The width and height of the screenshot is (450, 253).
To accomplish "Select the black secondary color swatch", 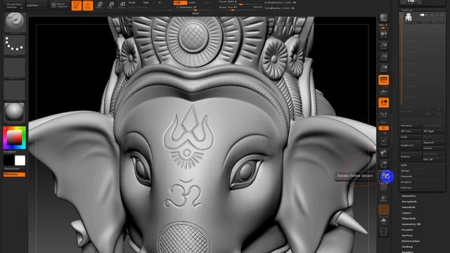I will coord(9,160).
